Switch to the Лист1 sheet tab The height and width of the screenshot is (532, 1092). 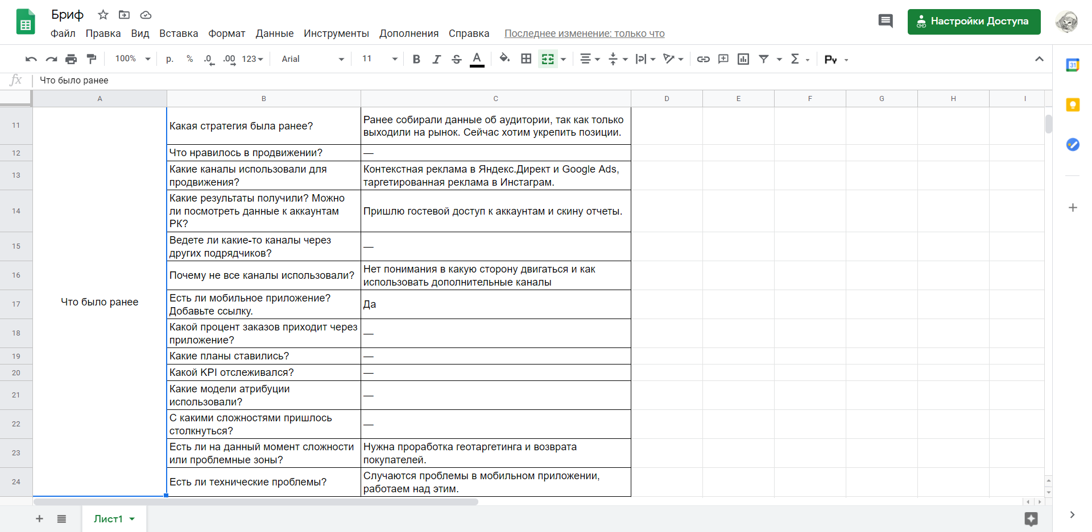[x=108, y=519]
